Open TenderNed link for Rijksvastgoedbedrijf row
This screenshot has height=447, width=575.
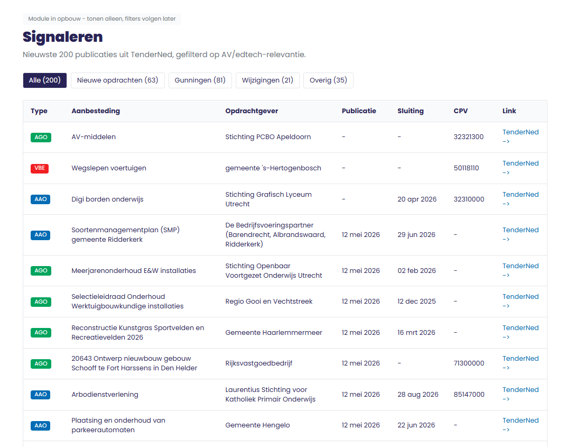pyautogui.click(x=521, y=363)
